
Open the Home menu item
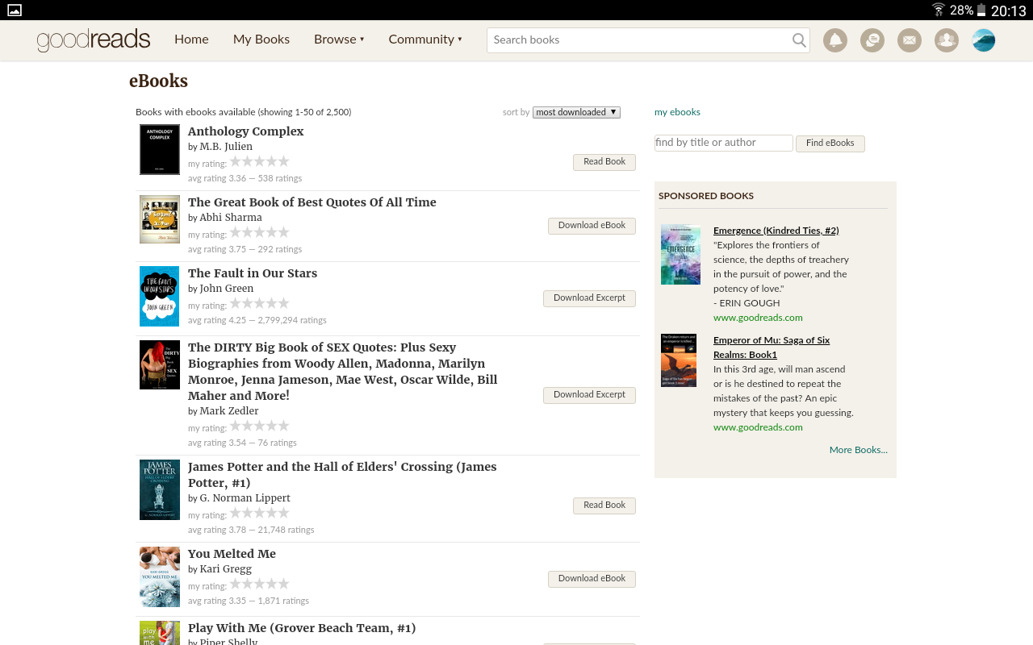pyautogui.click(x=191, y=40)
